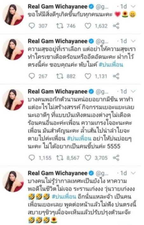Image resolution: width=144 pixels, height=225 pixels.
Task: Share the first tweet
Action: coord(116,26)
